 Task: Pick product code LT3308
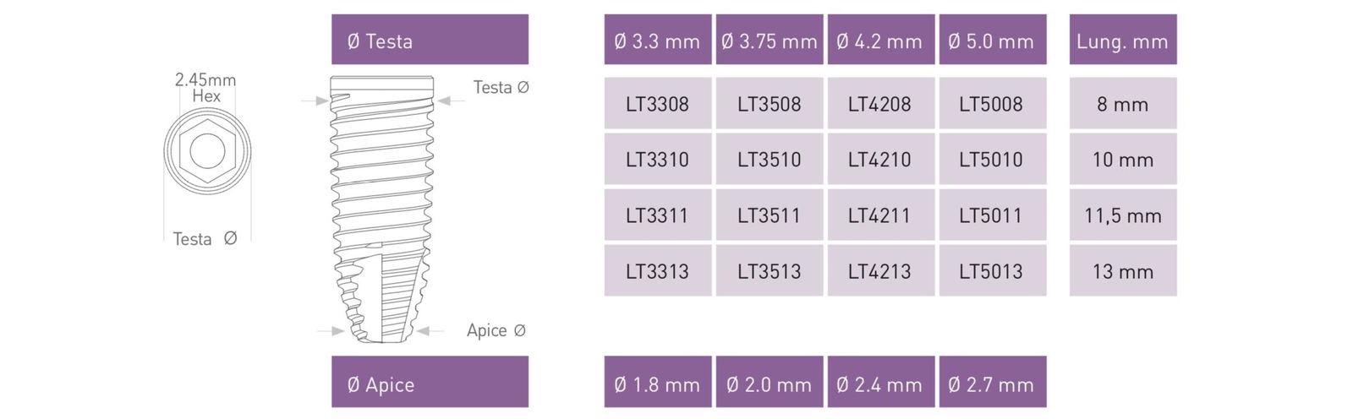tap(658, 103)
